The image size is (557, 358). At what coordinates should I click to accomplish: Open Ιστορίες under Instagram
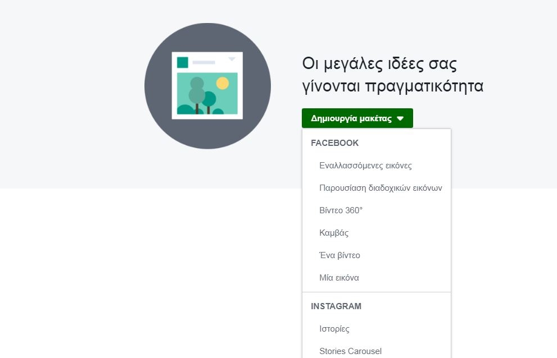334,329
